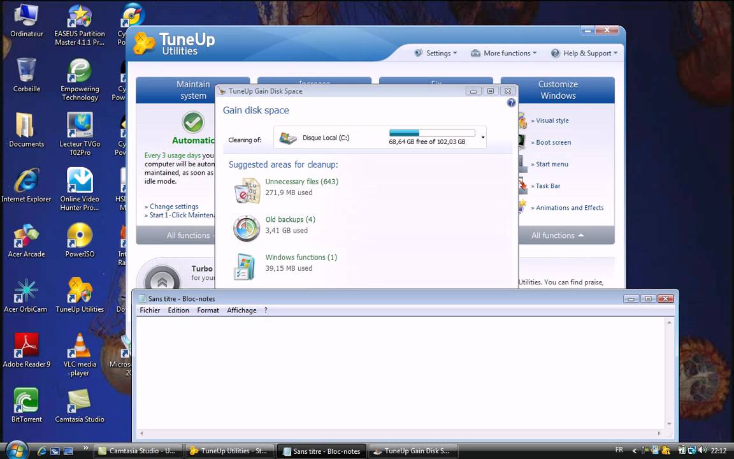Open Online Video Hunter Pro shortcut

80,190
